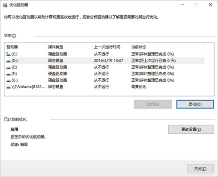This screenshot has height=177, width=218.
Task: Click the greyed-out 分析(A) analyze button
Action: tap(153, 104)
